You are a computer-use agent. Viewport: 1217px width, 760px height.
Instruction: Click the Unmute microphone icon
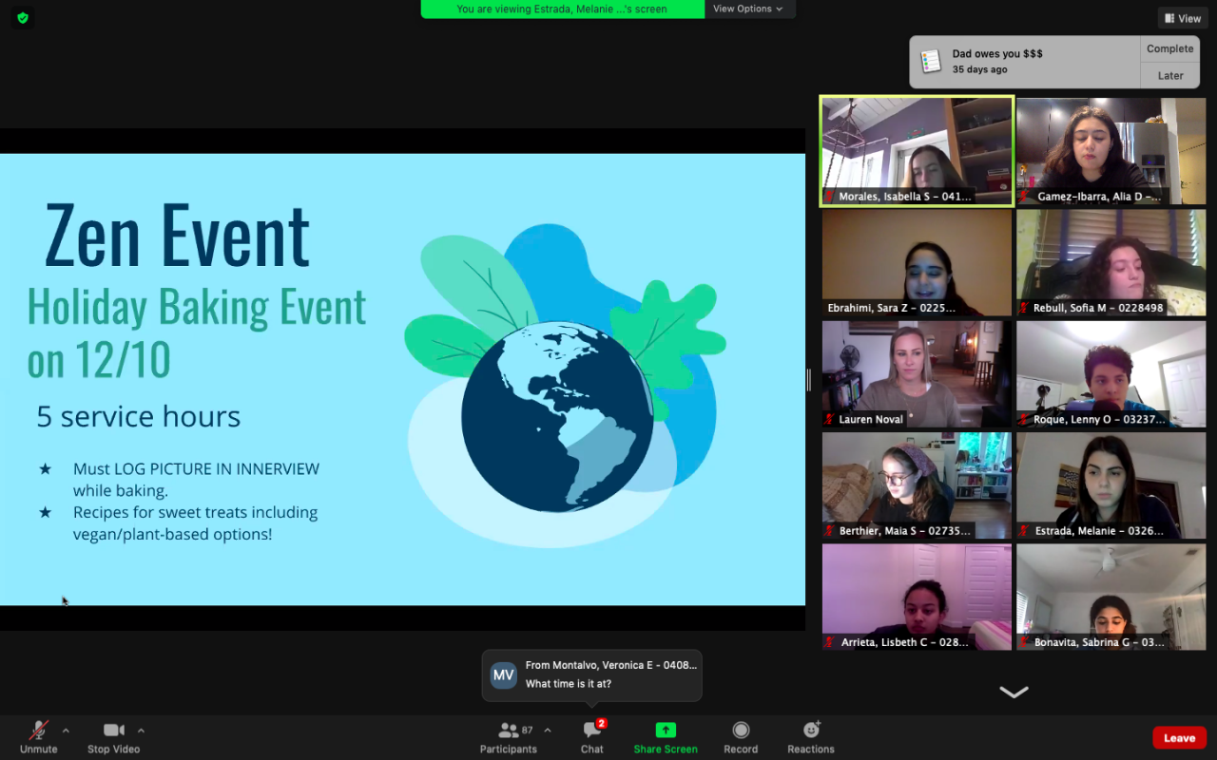point(39,730)
